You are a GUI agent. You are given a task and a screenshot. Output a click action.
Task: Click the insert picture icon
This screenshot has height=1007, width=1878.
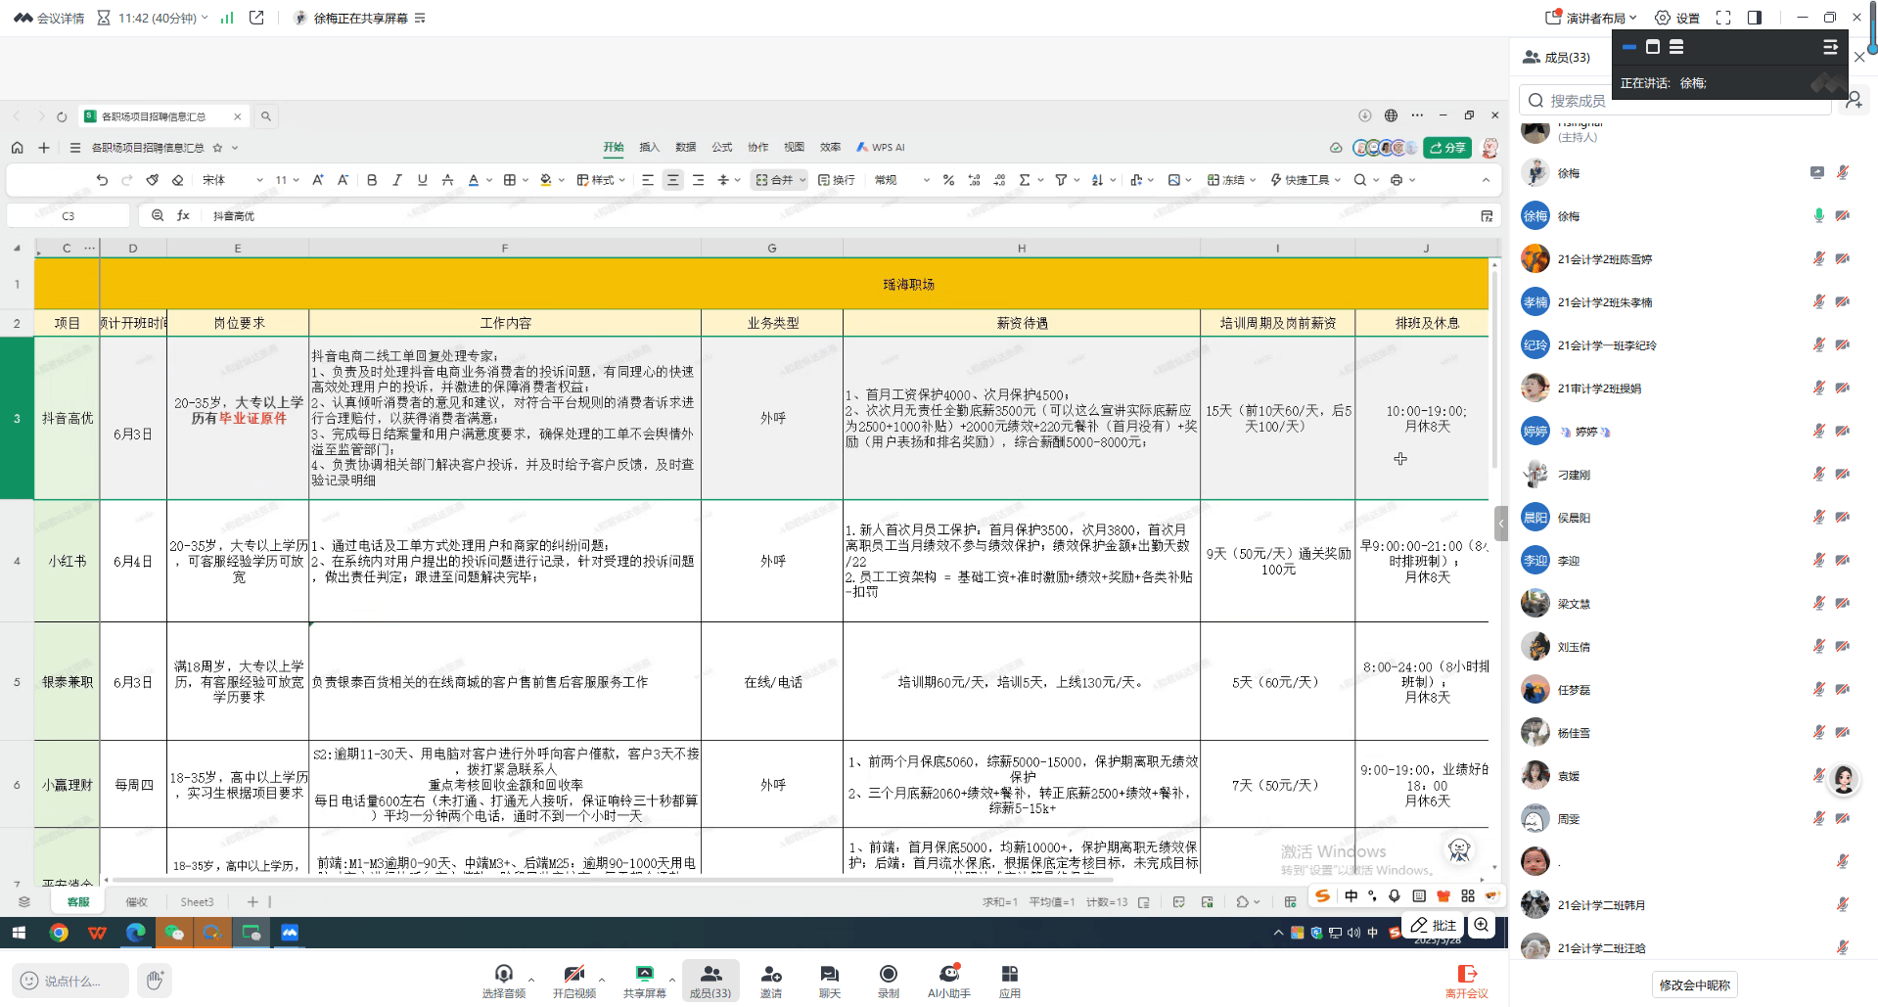(x=1173, y=180)
